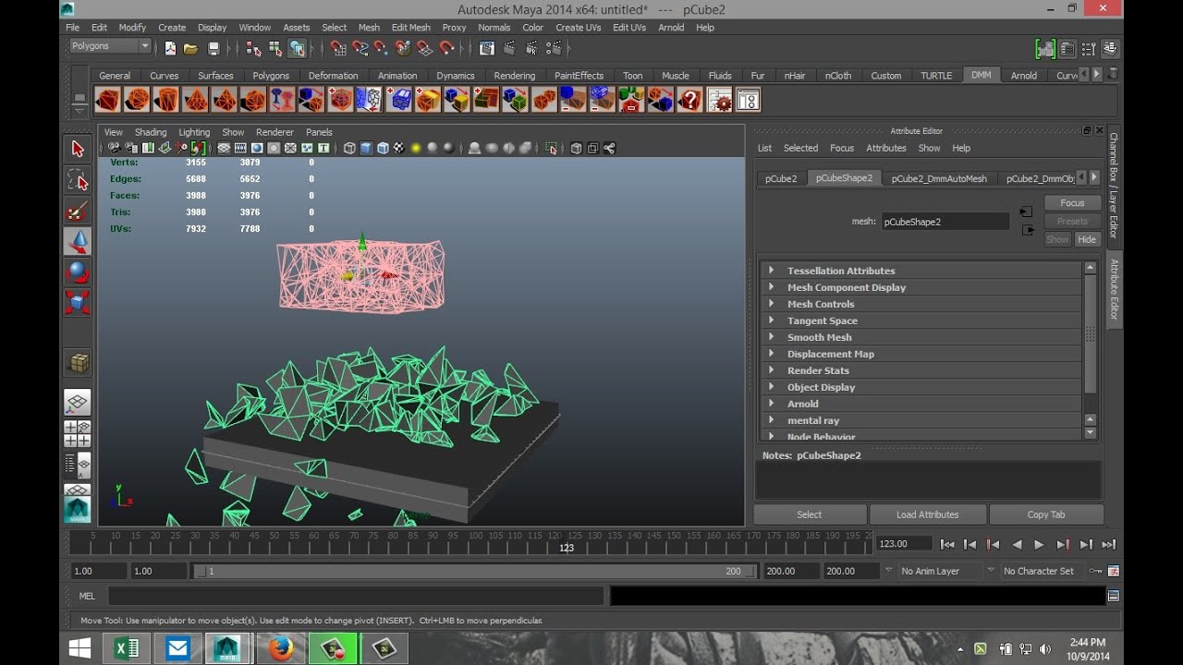The width and height of the screenshot is (1183, 665).
Task: Click the Select button at bottom
Action: (x=810, y=514)
